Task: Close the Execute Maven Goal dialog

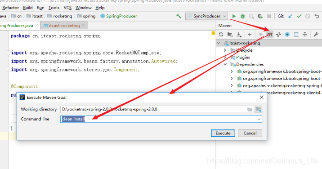Action: (x=261, y=97)
